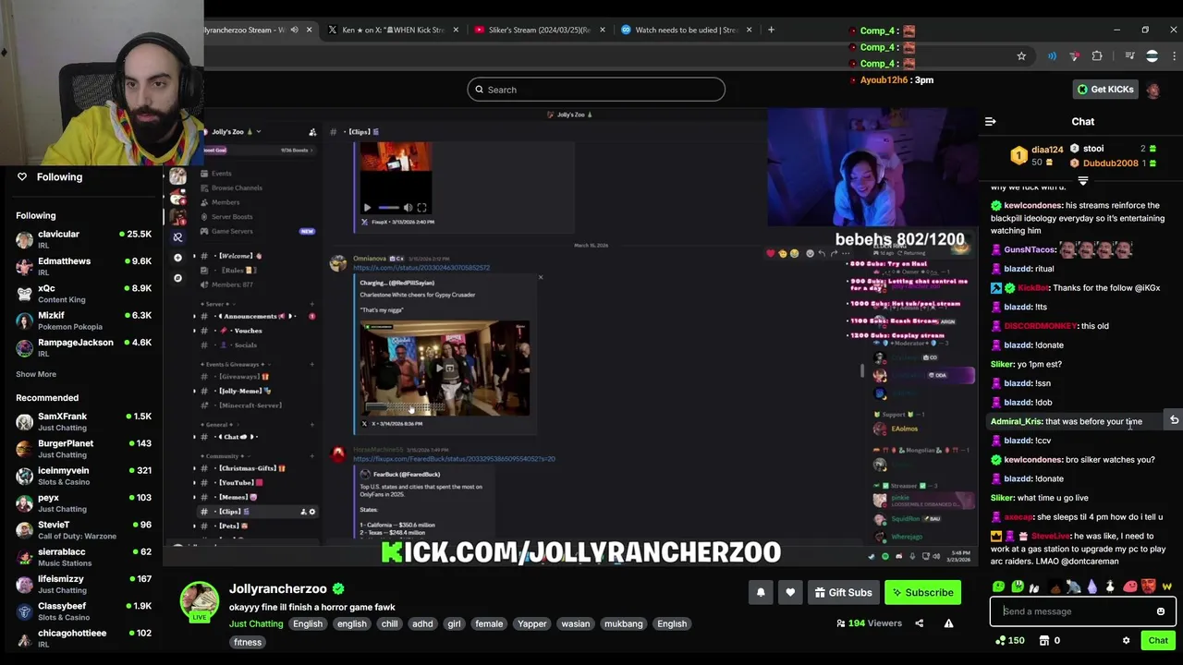Click the Kick search bar

[596, 90]
